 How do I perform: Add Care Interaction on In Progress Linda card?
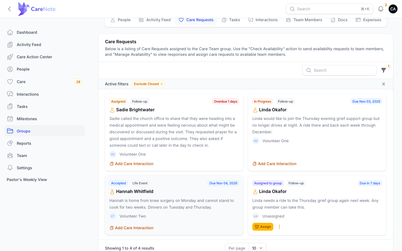[274, 164]
